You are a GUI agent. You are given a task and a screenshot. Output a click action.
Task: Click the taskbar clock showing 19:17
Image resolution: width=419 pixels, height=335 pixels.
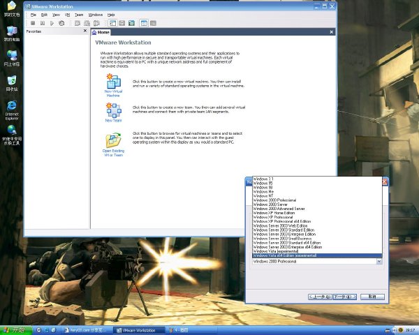coord(410,330)
